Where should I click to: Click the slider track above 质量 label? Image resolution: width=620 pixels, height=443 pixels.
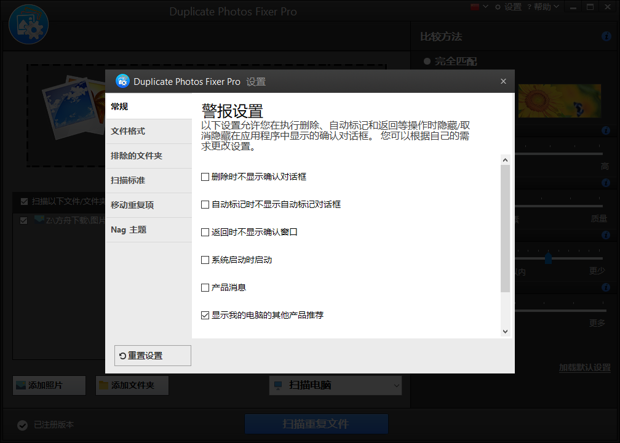pos(558,206)
